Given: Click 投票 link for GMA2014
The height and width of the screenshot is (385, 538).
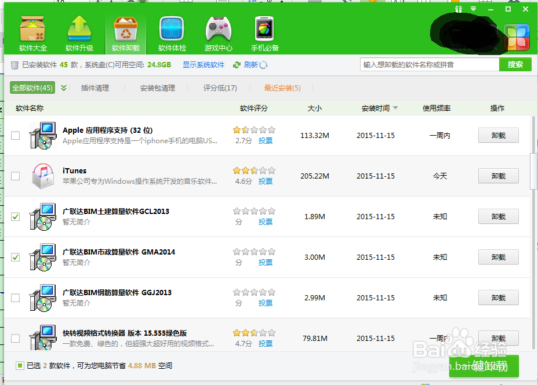Looking at the screenshot, I should (x=266, y=262).
